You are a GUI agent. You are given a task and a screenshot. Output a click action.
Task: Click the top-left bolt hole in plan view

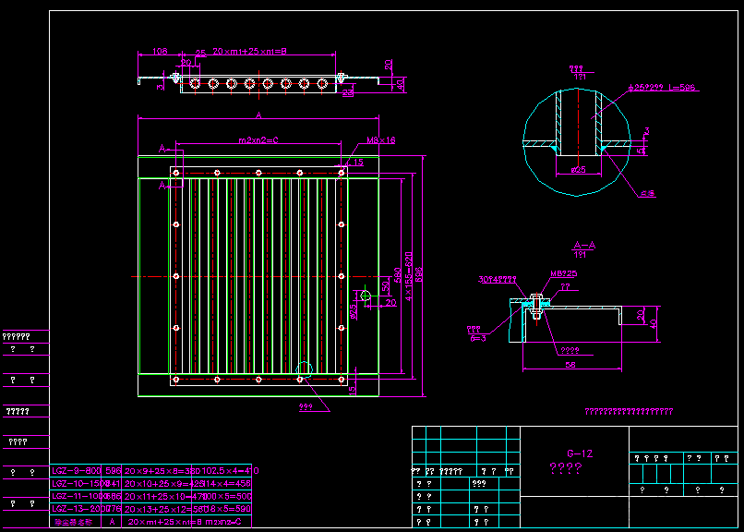pos(176,173)
